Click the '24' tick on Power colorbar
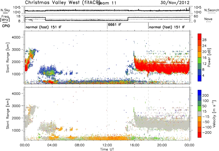219x151 pixels. coord(204,46)
